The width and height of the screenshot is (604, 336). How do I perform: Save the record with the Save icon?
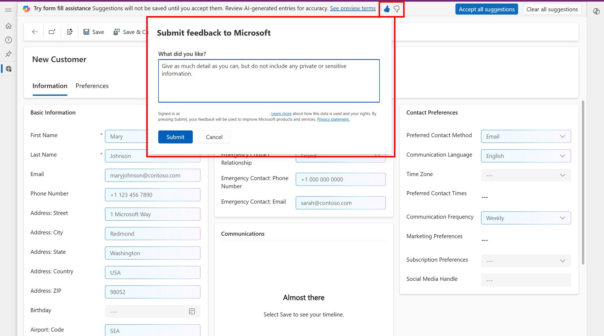[93, 32]
